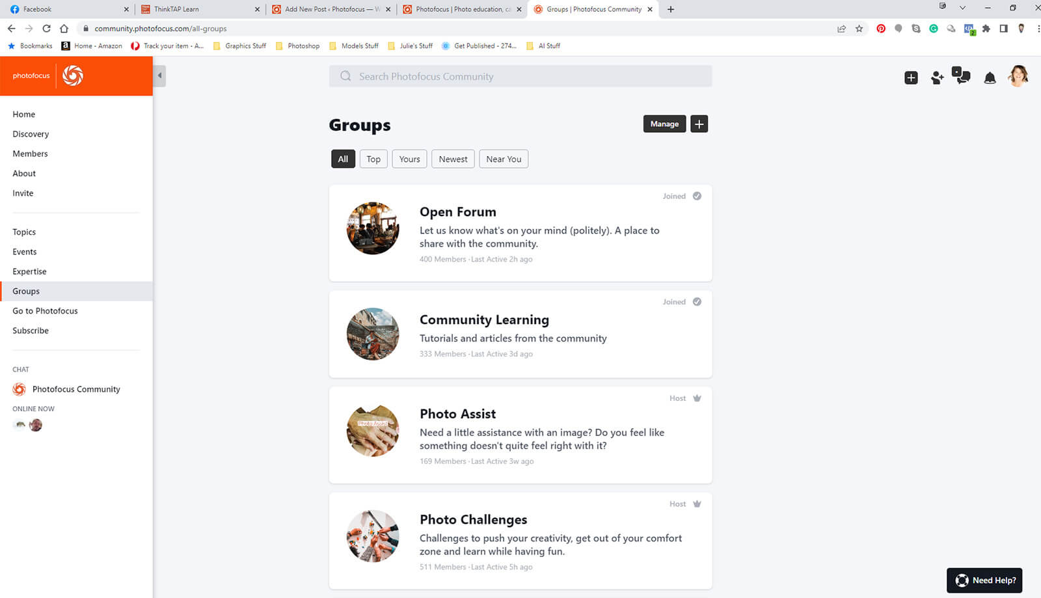Screen dimensions: 1041x598
Task: Click the Manage button
Action: pos(664,124)
